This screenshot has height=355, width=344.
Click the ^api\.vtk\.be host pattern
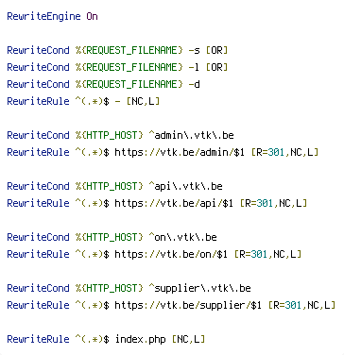(185, 186)
